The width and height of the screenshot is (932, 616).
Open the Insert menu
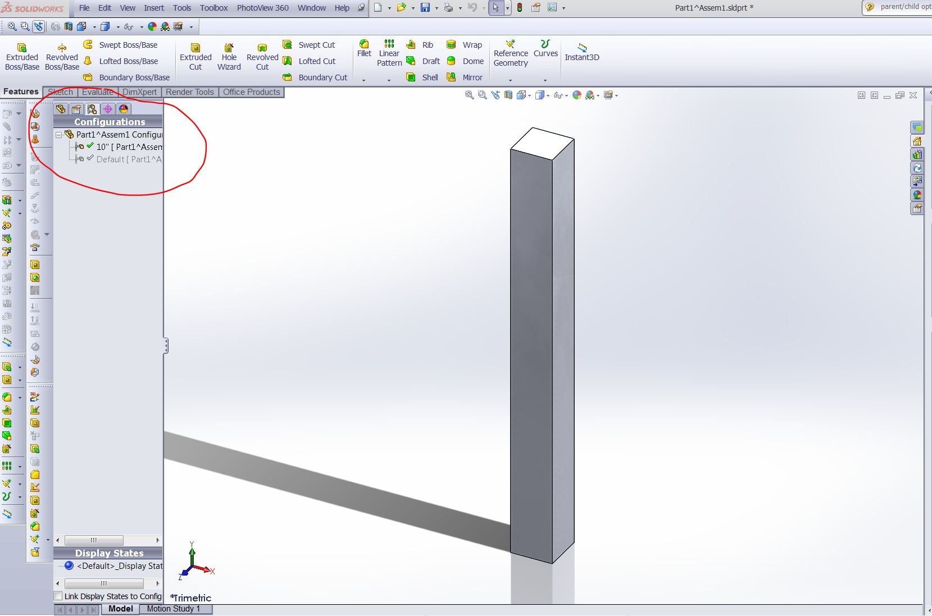point(154,8)
